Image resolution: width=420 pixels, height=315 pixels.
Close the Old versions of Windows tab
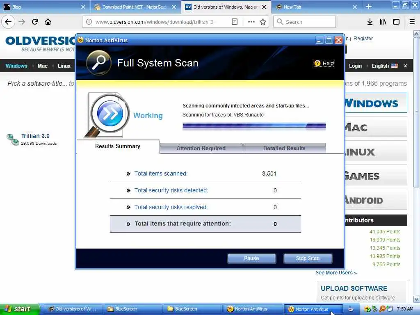(x=264, y=7)
